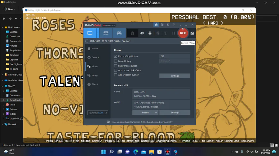
Task: Open Microsoft Store from taskbar
Action: coord(159,152)
